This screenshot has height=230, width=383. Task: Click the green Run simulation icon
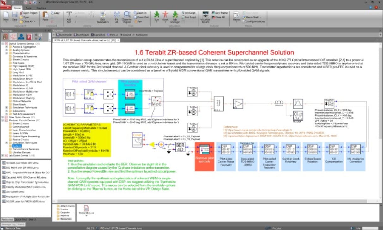point(157,16)
